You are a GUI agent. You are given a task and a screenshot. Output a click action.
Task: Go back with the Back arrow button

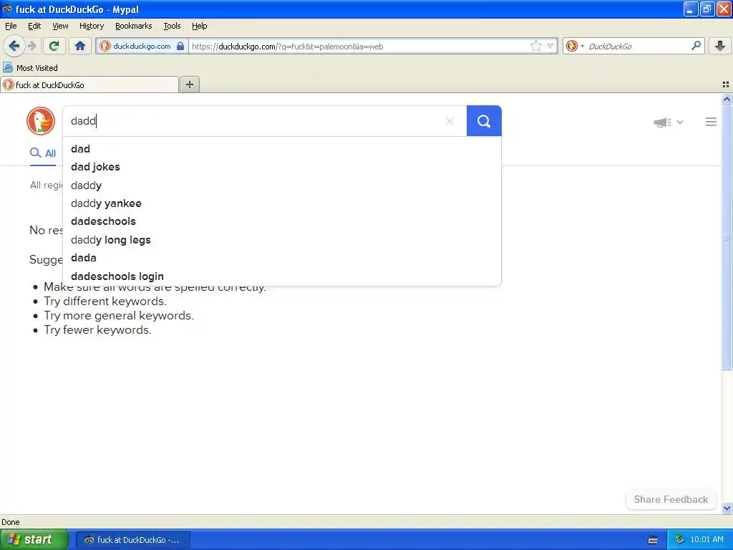(14, 46)
